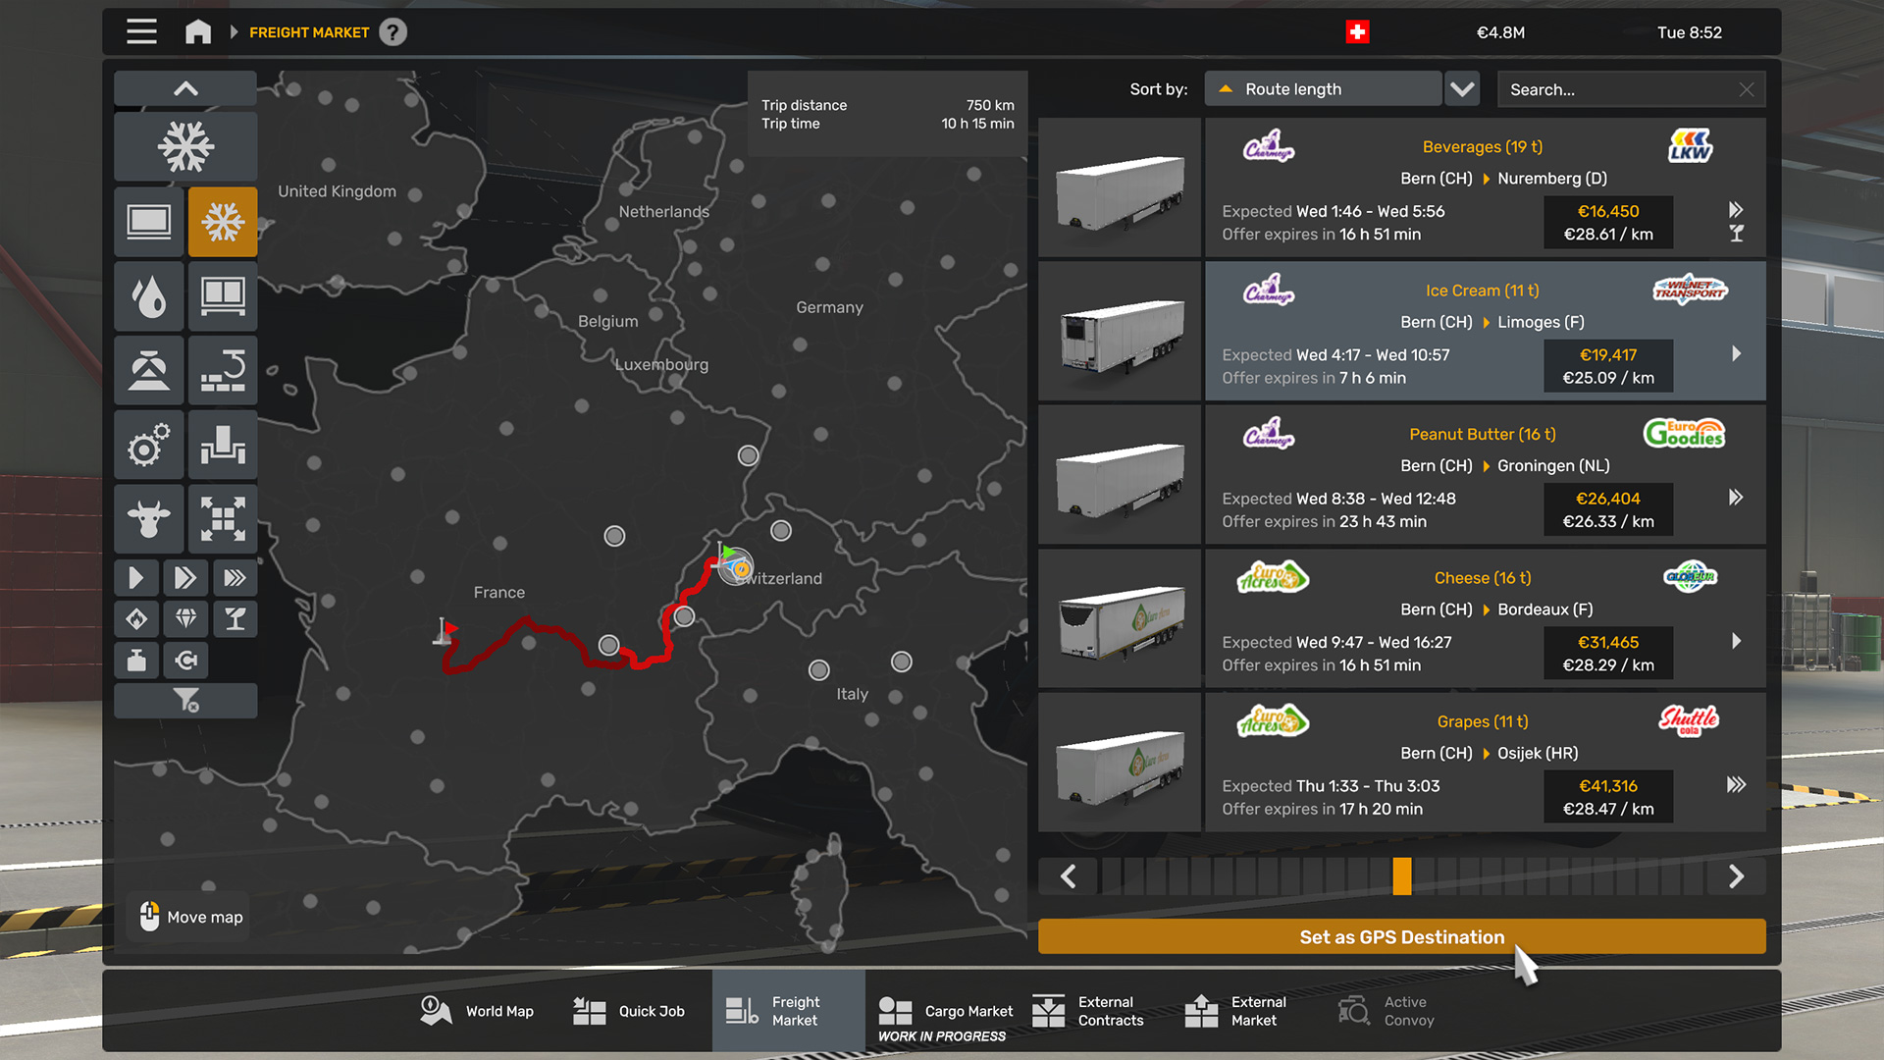Go to next page of job offers
The height and width of the screenshot is (1060, 1884).
point(1736,876)
